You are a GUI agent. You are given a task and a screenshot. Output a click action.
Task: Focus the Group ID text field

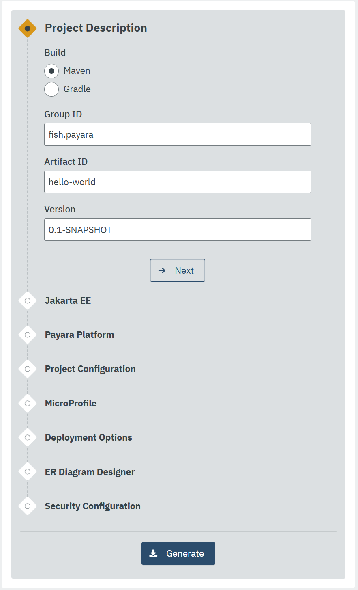click(178, 134)
